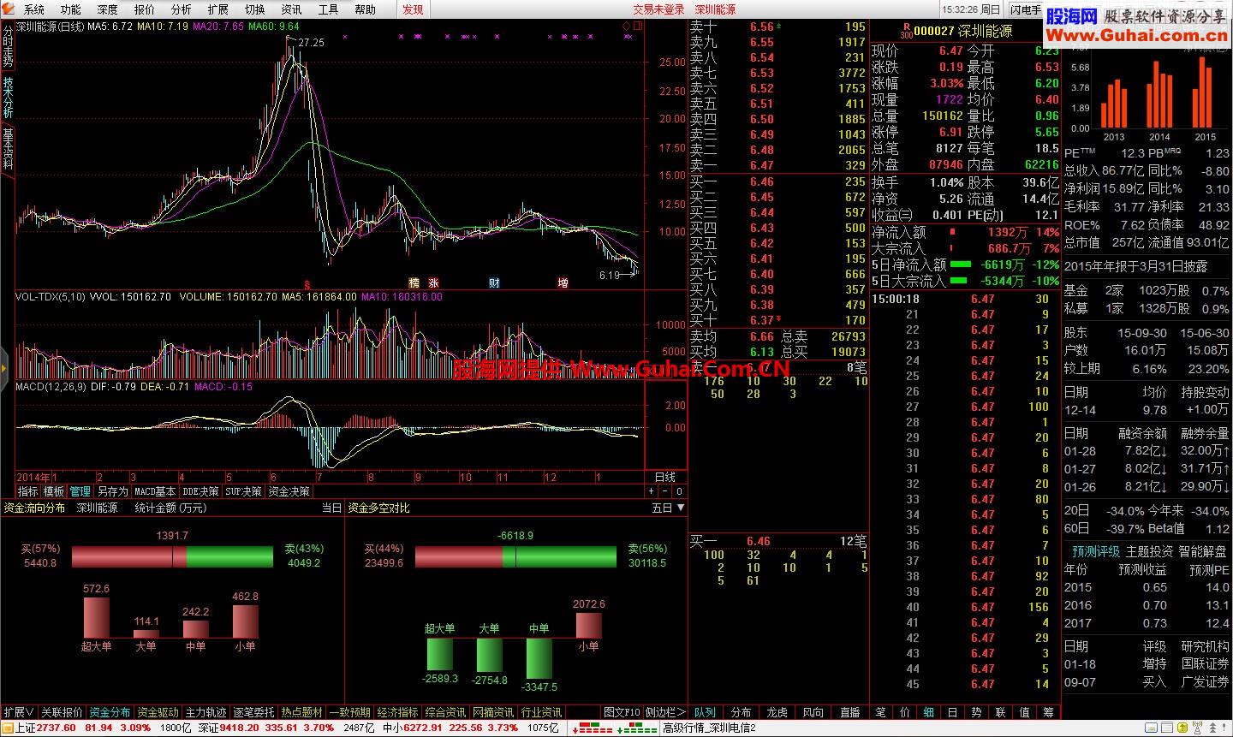Click the 当日 period label
The width and height of the screenshot is (1233, 737).
[x=331, y=508]
